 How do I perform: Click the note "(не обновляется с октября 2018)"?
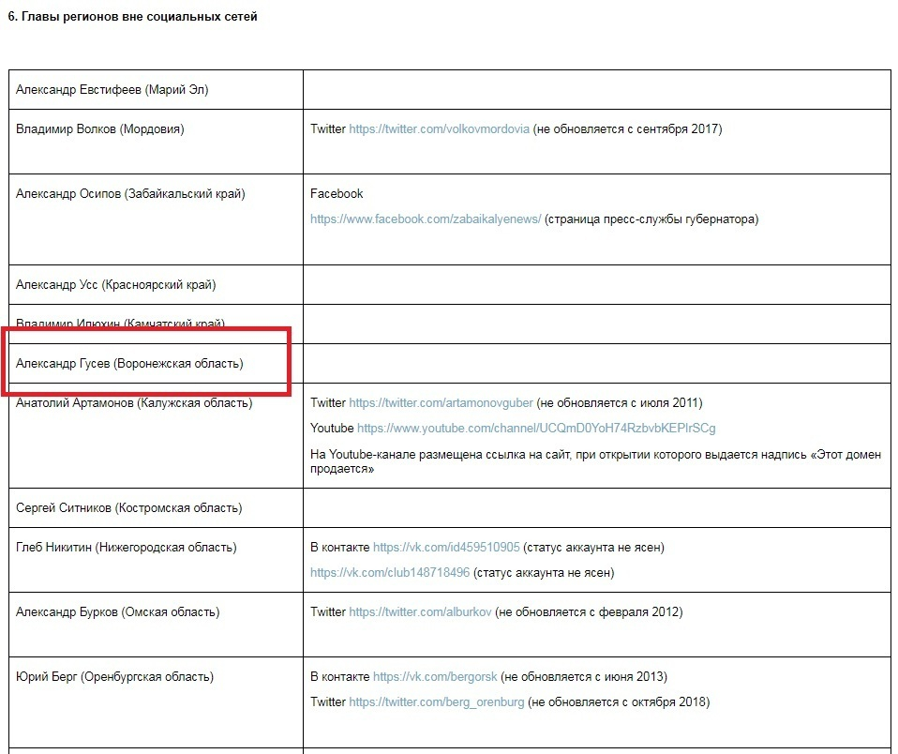coord(619,702)
